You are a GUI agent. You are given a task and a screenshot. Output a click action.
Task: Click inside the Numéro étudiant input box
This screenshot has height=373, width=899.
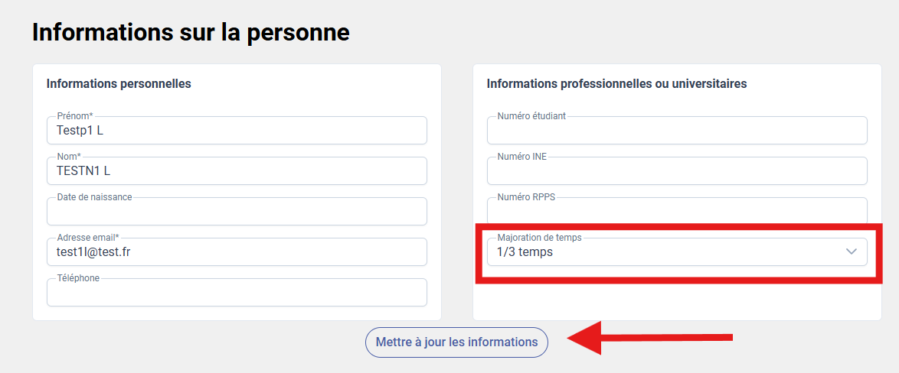point(677,131)
